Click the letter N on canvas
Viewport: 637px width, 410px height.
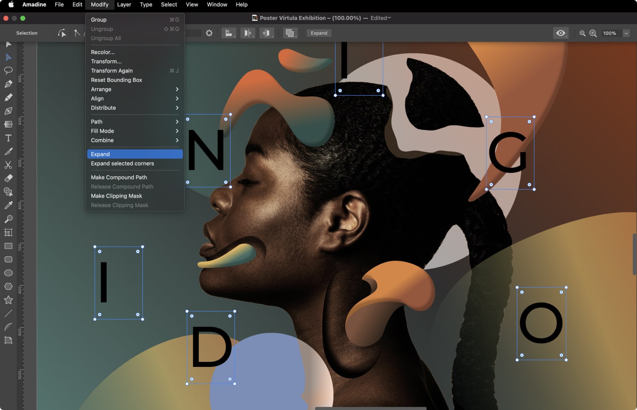(x=206, y=151)
